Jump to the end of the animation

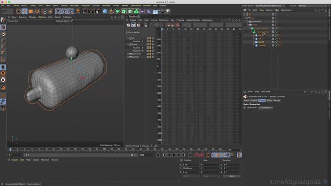(190, 155)
